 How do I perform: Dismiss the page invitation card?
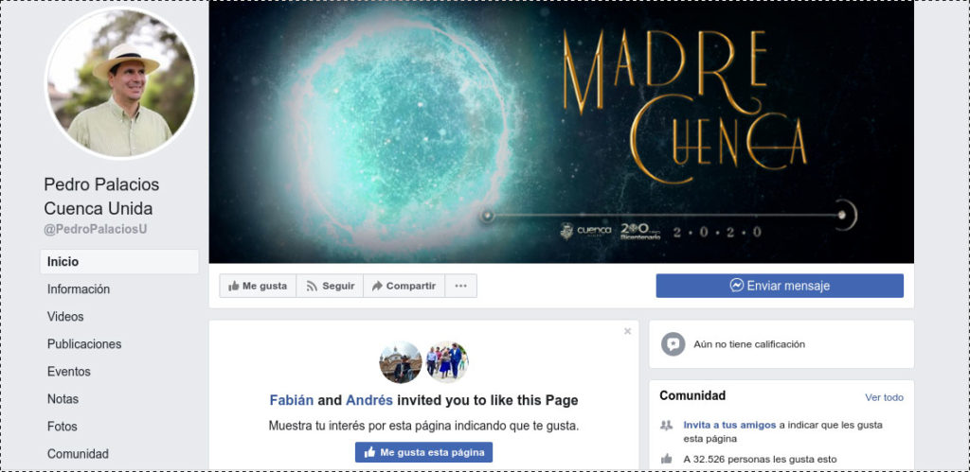tap(627, 331)
